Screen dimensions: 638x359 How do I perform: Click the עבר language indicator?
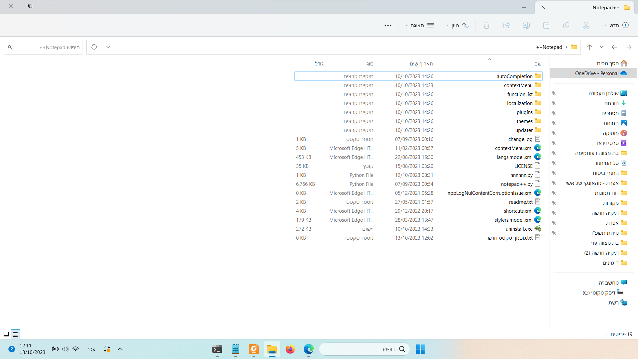click(x=91, y=349)
